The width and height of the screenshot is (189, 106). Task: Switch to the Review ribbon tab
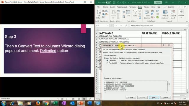146,7
